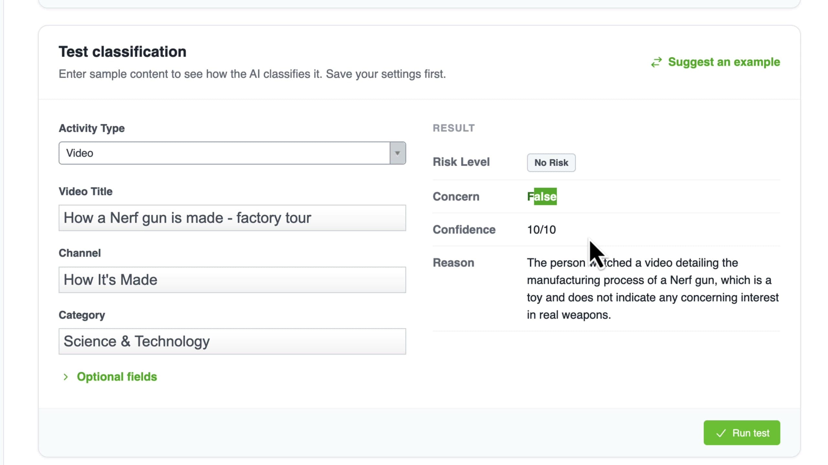Click the Suggest an example link

[715, 62]
